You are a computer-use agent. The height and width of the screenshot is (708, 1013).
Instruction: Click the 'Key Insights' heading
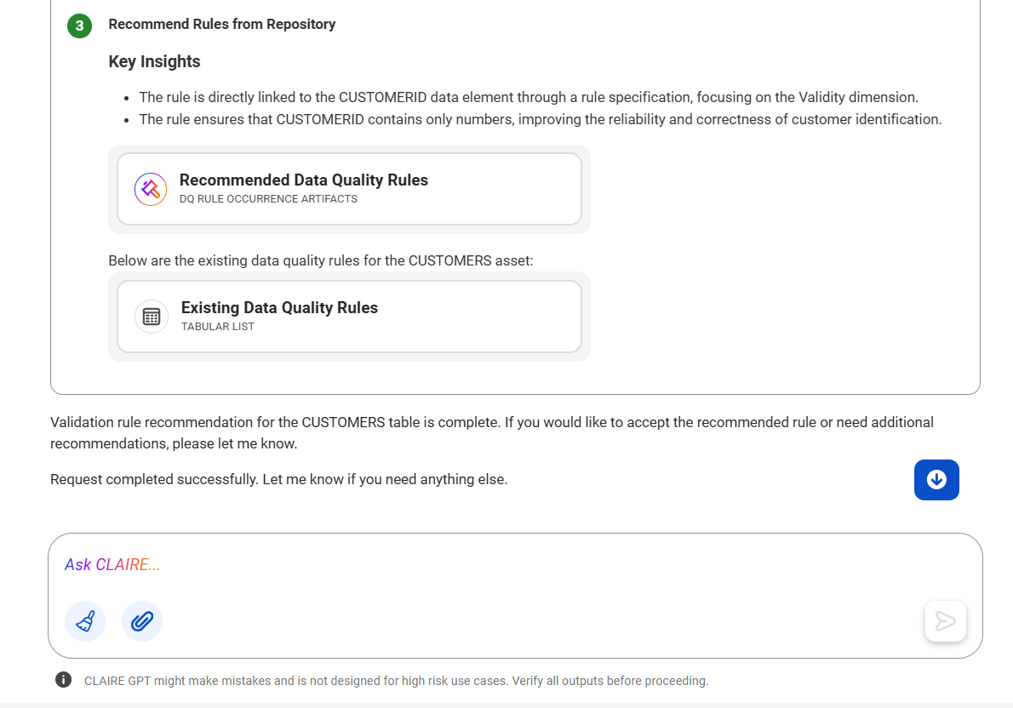tap(154, 61)
